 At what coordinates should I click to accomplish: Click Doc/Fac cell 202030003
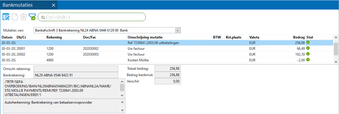coord(91,54)
